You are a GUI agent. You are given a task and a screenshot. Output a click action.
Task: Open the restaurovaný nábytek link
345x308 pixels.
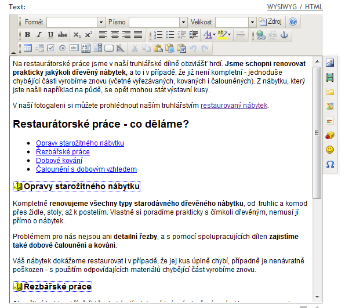[x=234, y=106]
